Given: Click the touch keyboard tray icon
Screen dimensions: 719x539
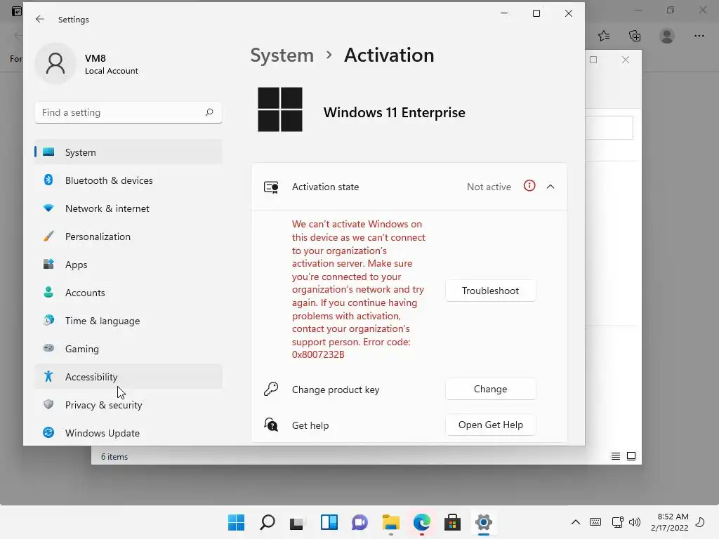Looking at the screenshot, I should (x=595, y=522).
